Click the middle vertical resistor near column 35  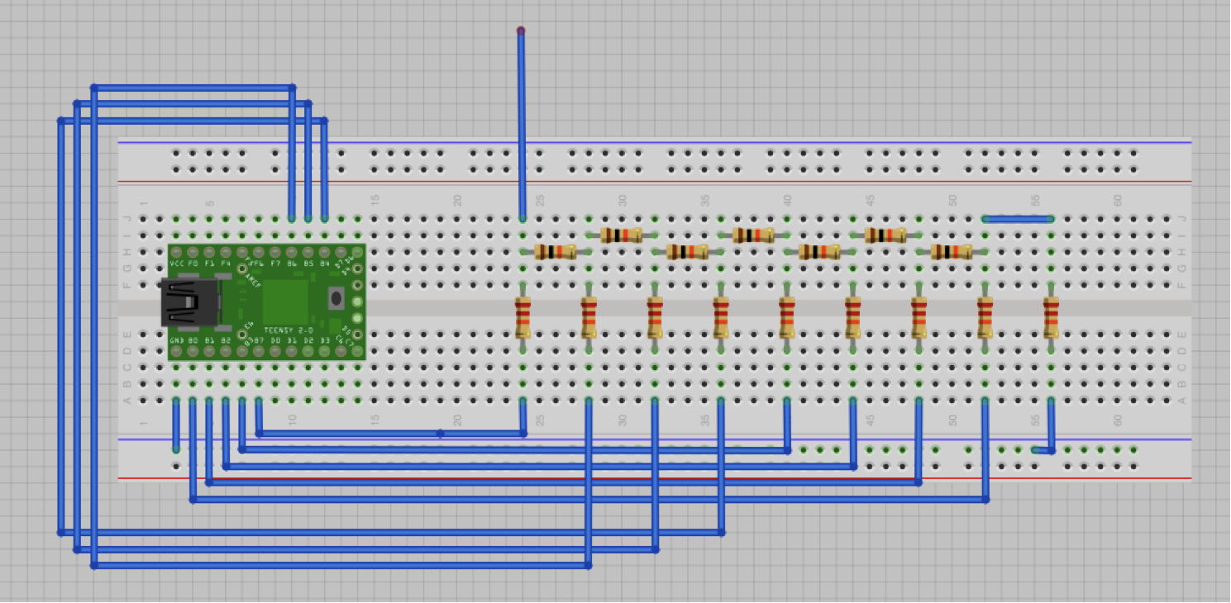(719, 318)
